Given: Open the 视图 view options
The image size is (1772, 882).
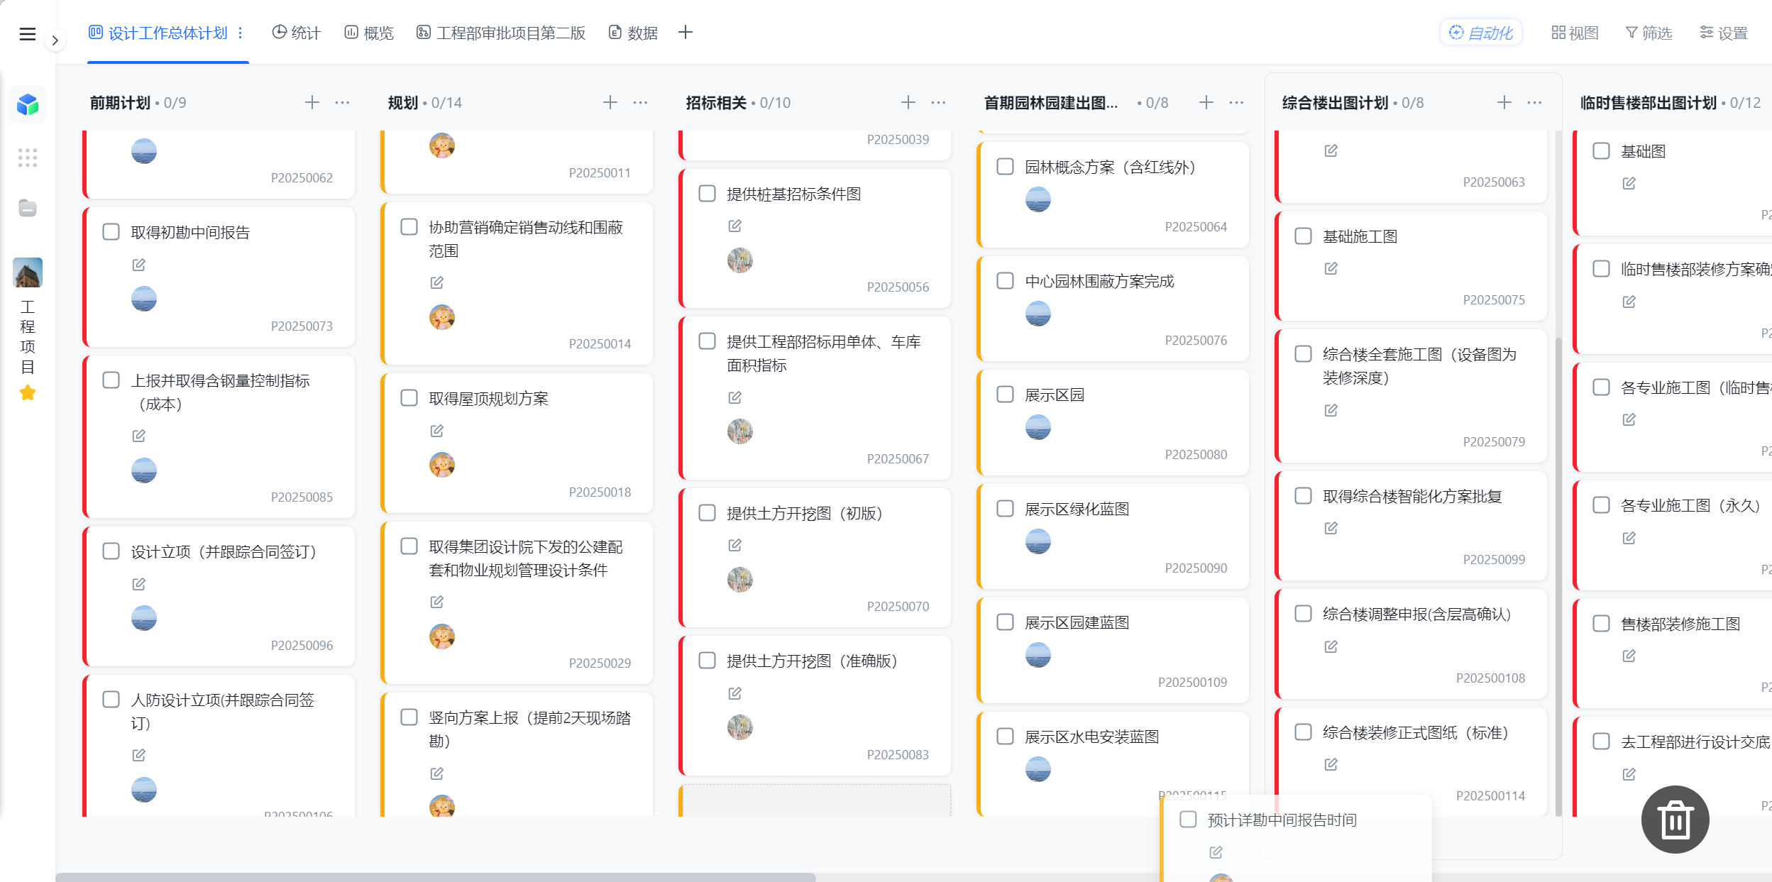Looking at the screenshot, I should tap(1575, 33).
